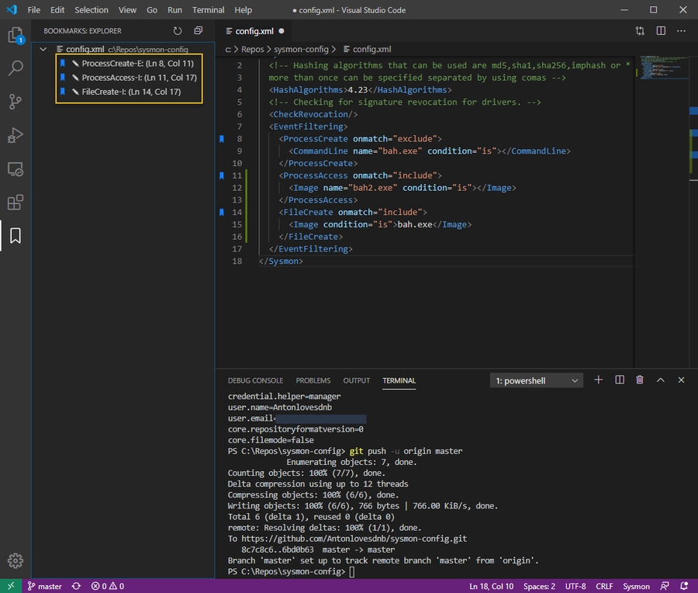698x593 pixels.
Task: Maximize the terminal panel with chevron
Action: tap(661, 380)
